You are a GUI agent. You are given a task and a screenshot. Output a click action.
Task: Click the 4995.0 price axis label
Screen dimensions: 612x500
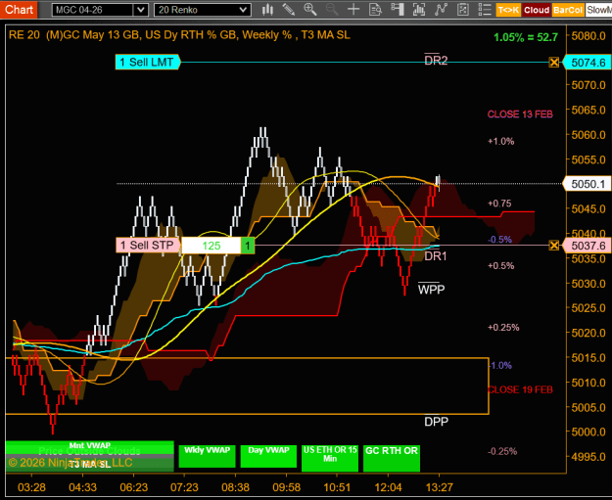coord(588,457)
